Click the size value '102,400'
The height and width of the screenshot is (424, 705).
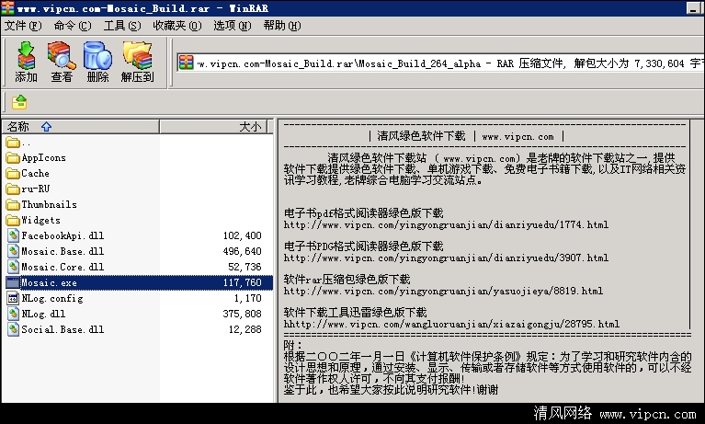(243, 235)
